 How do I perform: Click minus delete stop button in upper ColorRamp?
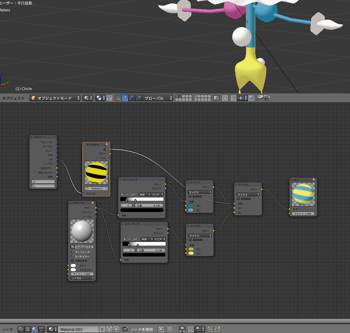tap(127, 195)
